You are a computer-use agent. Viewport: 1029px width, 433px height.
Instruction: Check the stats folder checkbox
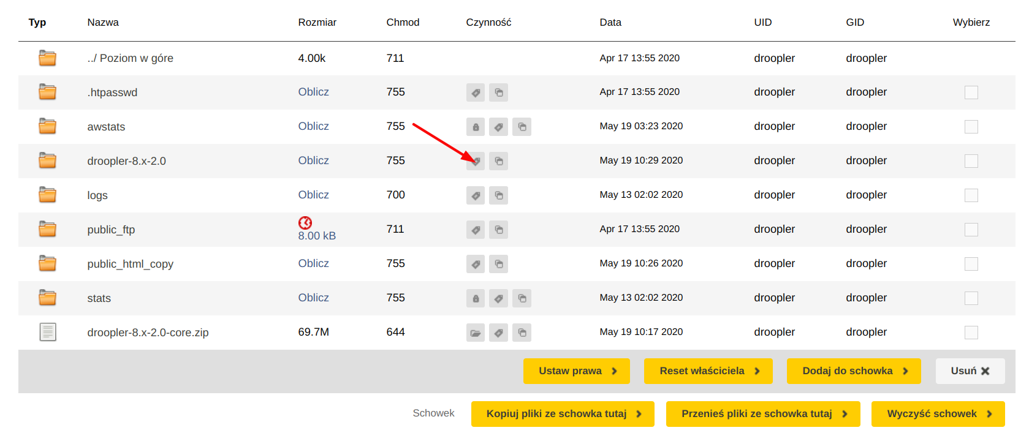coord(971,298)
